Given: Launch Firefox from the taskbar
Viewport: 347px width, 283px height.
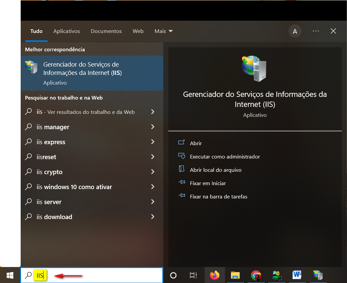Looking at the screenshot, I should [x=215, y=275].
